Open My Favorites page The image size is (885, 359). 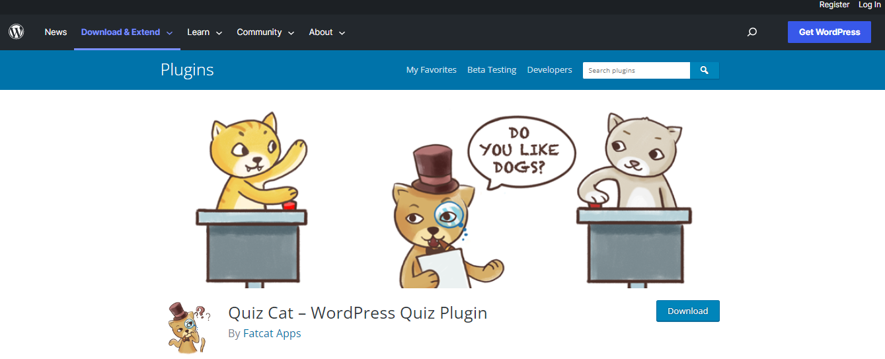[431, 69]
